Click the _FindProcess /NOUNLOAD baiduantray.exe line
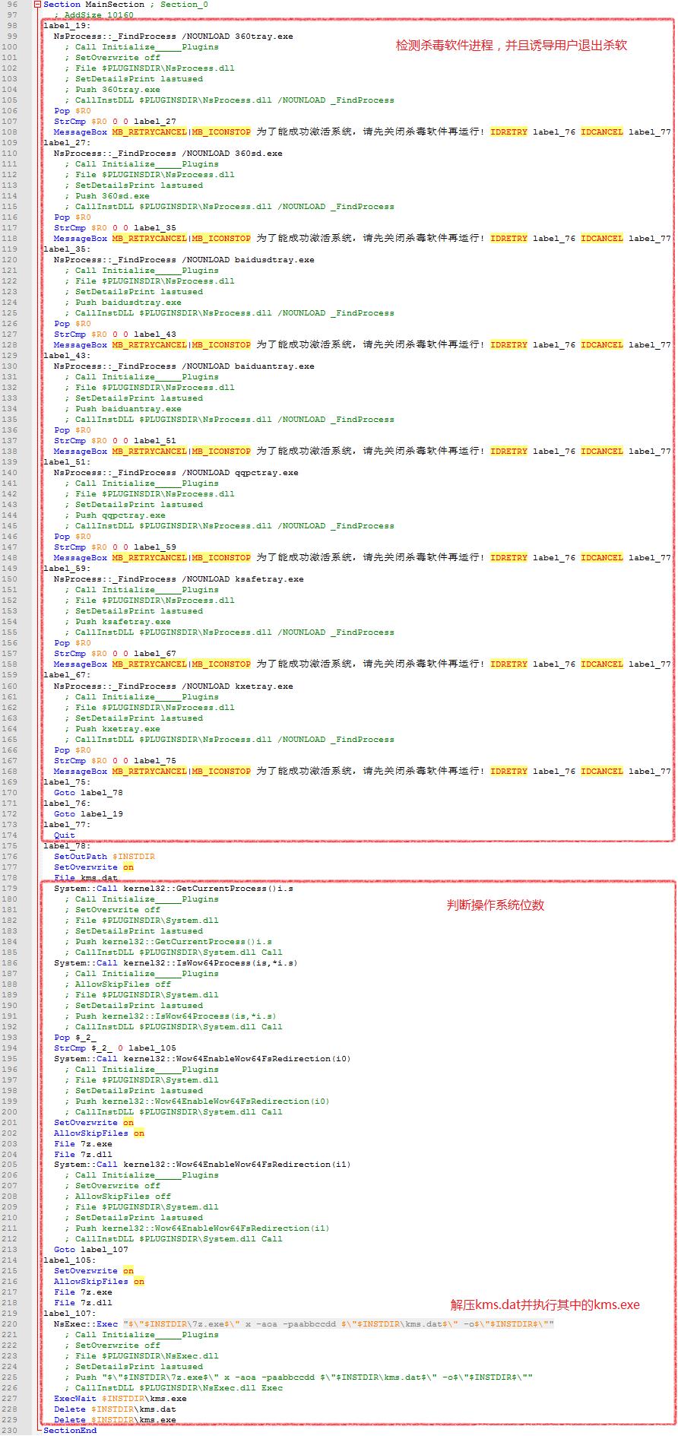 click(184, 366)
